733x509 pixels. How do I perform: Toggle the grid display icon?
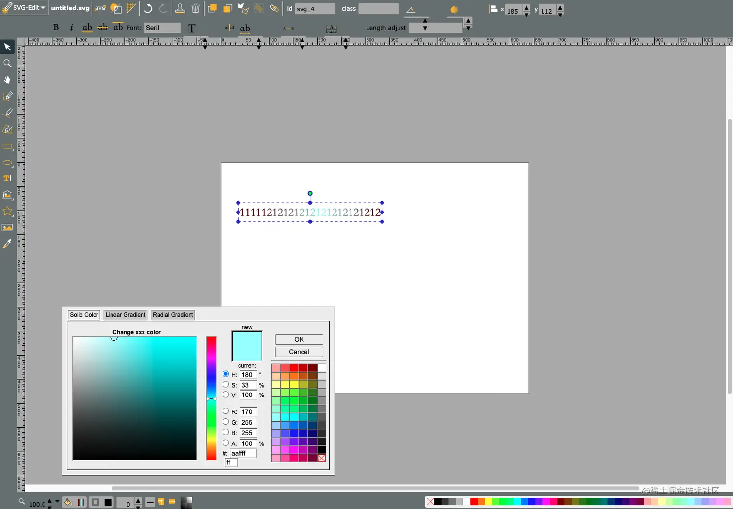point(131,8)
